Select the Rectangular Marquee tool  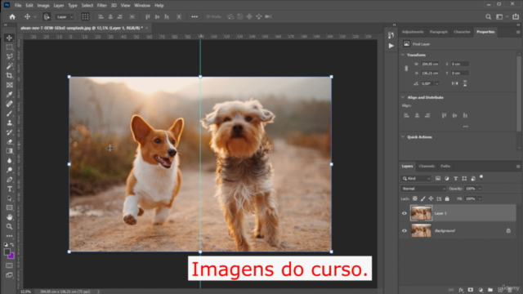(x=9, y=47)
